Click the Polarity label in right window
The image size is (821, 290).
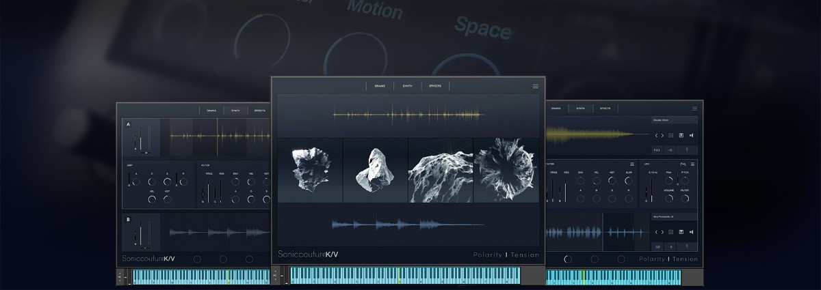click(x=652, y=259)
